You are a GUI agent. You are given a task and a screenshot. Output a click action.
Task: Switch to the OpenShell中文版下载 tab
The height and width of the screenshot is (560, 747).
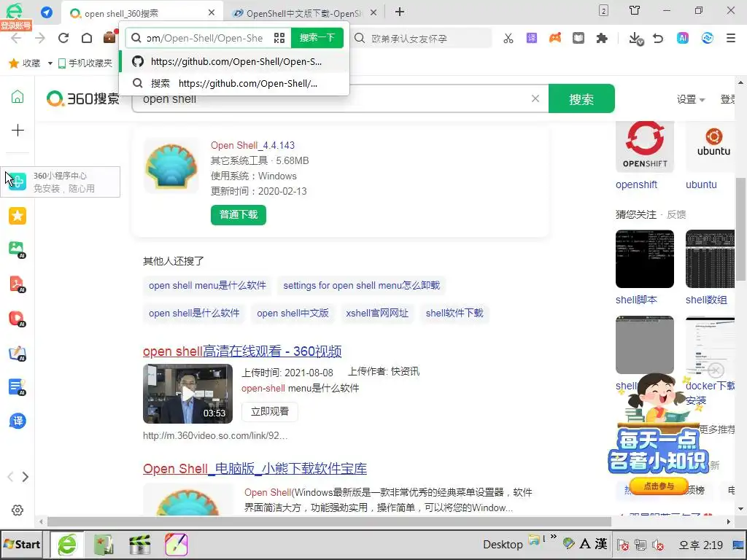[304, 13]
